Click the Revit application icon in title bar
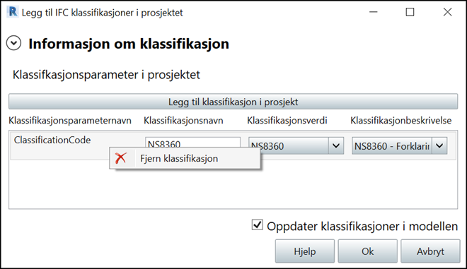 pos(13,12)
